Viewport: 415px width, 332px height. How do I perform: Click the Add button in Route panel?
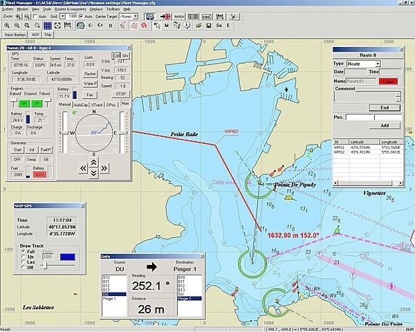tap(385, 125)
